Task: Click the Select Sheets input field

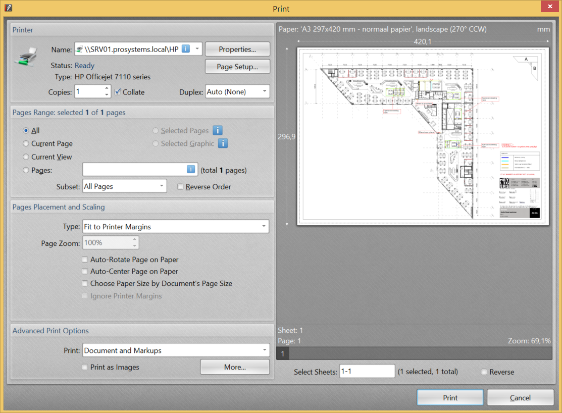Action: coord(367,372)
